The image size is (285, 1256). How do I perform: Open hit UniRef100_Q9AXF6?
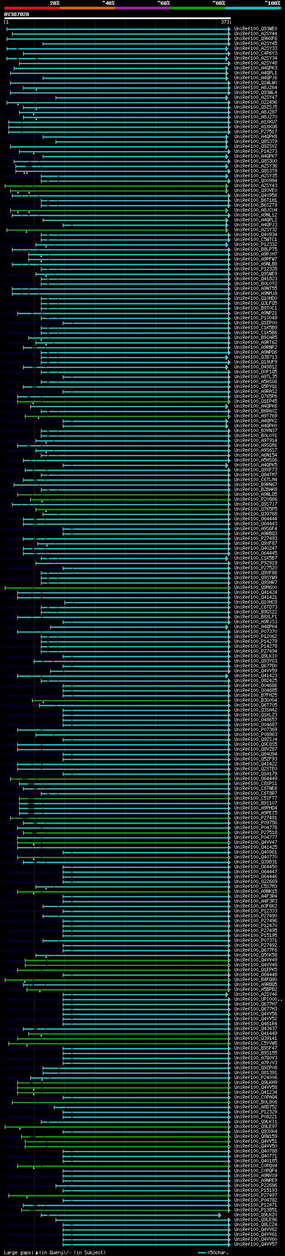(255, 38)
